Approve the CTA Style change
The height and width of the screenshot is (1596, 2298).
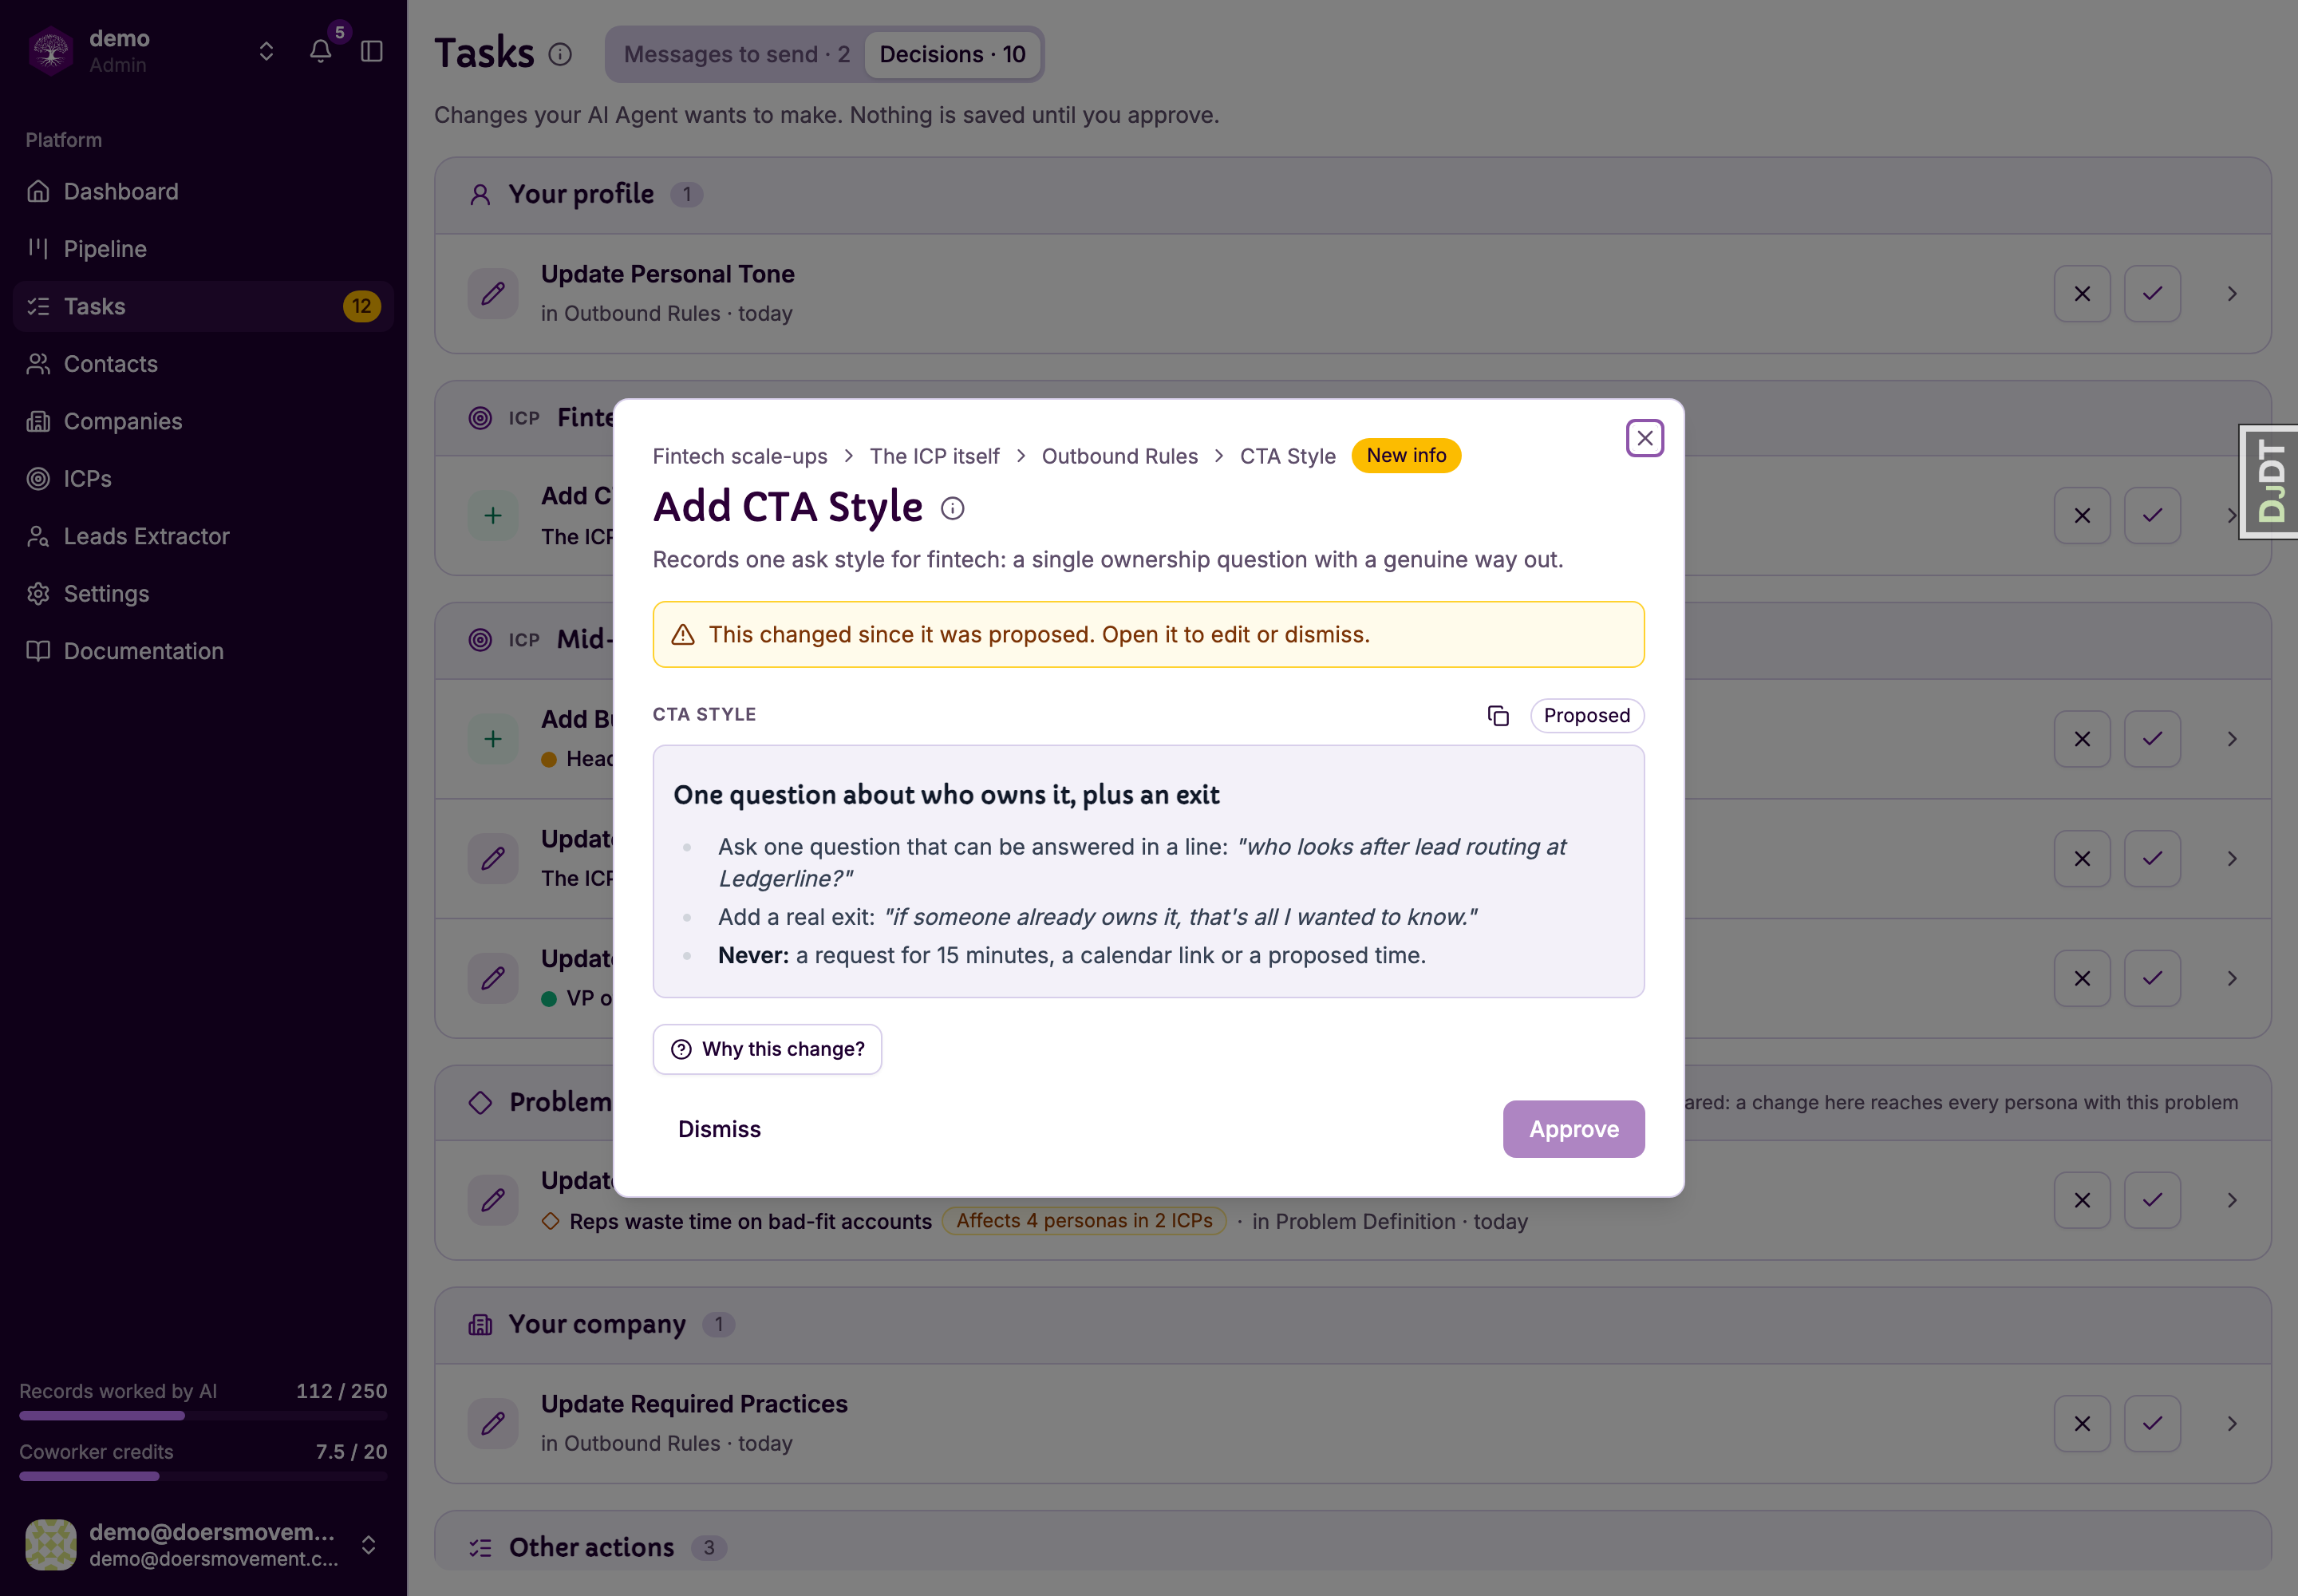1573,1129
